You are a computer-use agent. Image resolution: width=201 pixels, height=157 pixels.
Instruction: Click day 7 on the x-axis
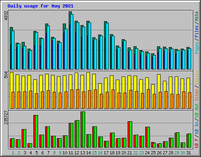coord(48,153)
